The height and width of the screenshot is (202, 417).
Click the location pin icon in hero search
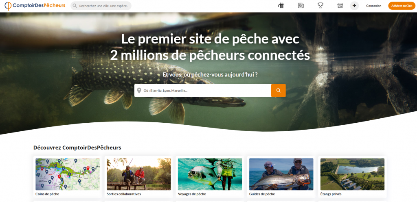coord(139,91)
